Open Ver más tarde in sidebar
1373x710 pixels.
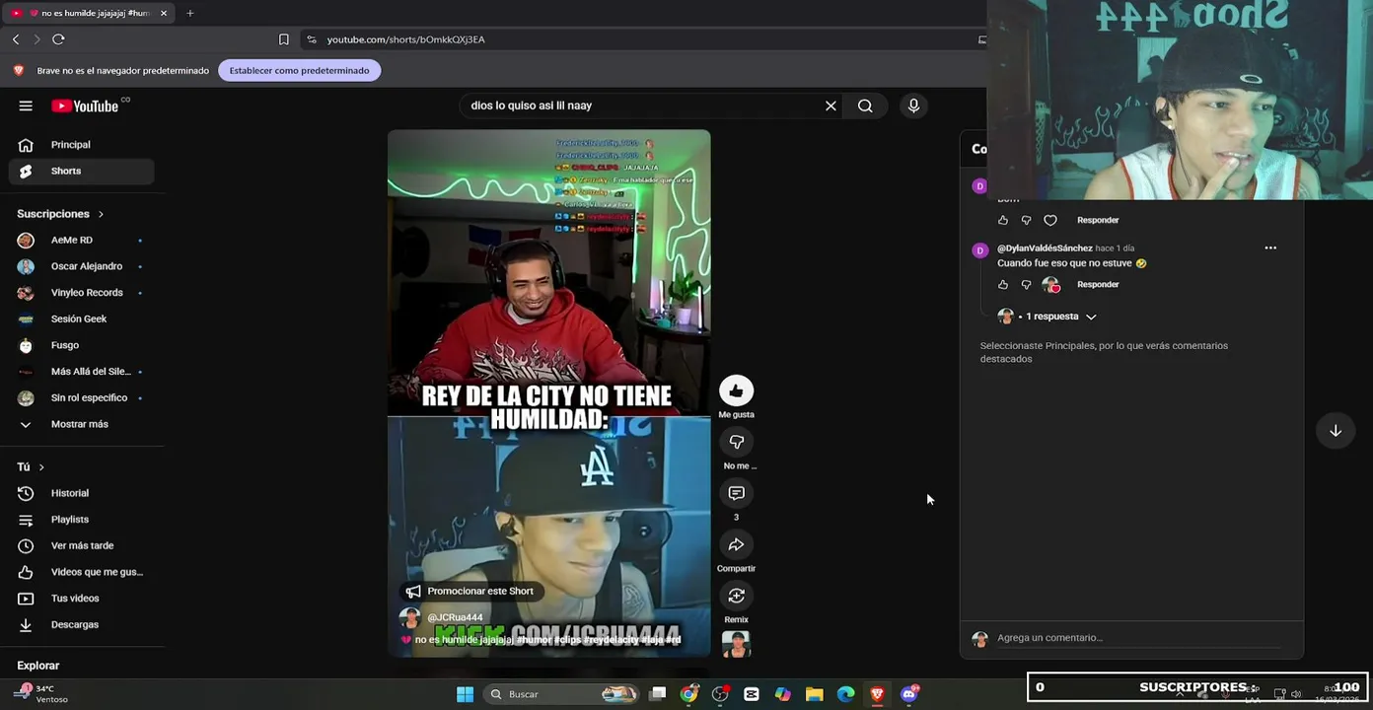(82, 545)
